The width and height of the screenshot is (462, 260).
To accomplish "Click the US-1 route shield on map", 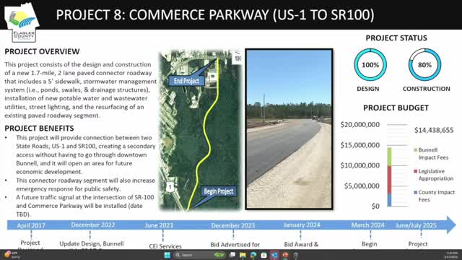I will click(170, 186).
